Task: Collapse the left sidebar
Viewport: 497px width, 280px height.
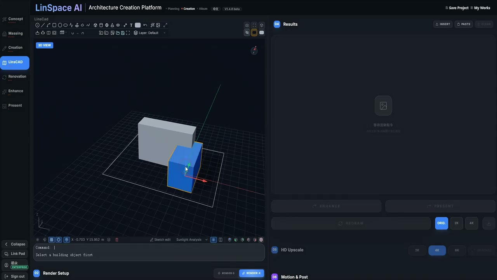Action: [15, 244]
